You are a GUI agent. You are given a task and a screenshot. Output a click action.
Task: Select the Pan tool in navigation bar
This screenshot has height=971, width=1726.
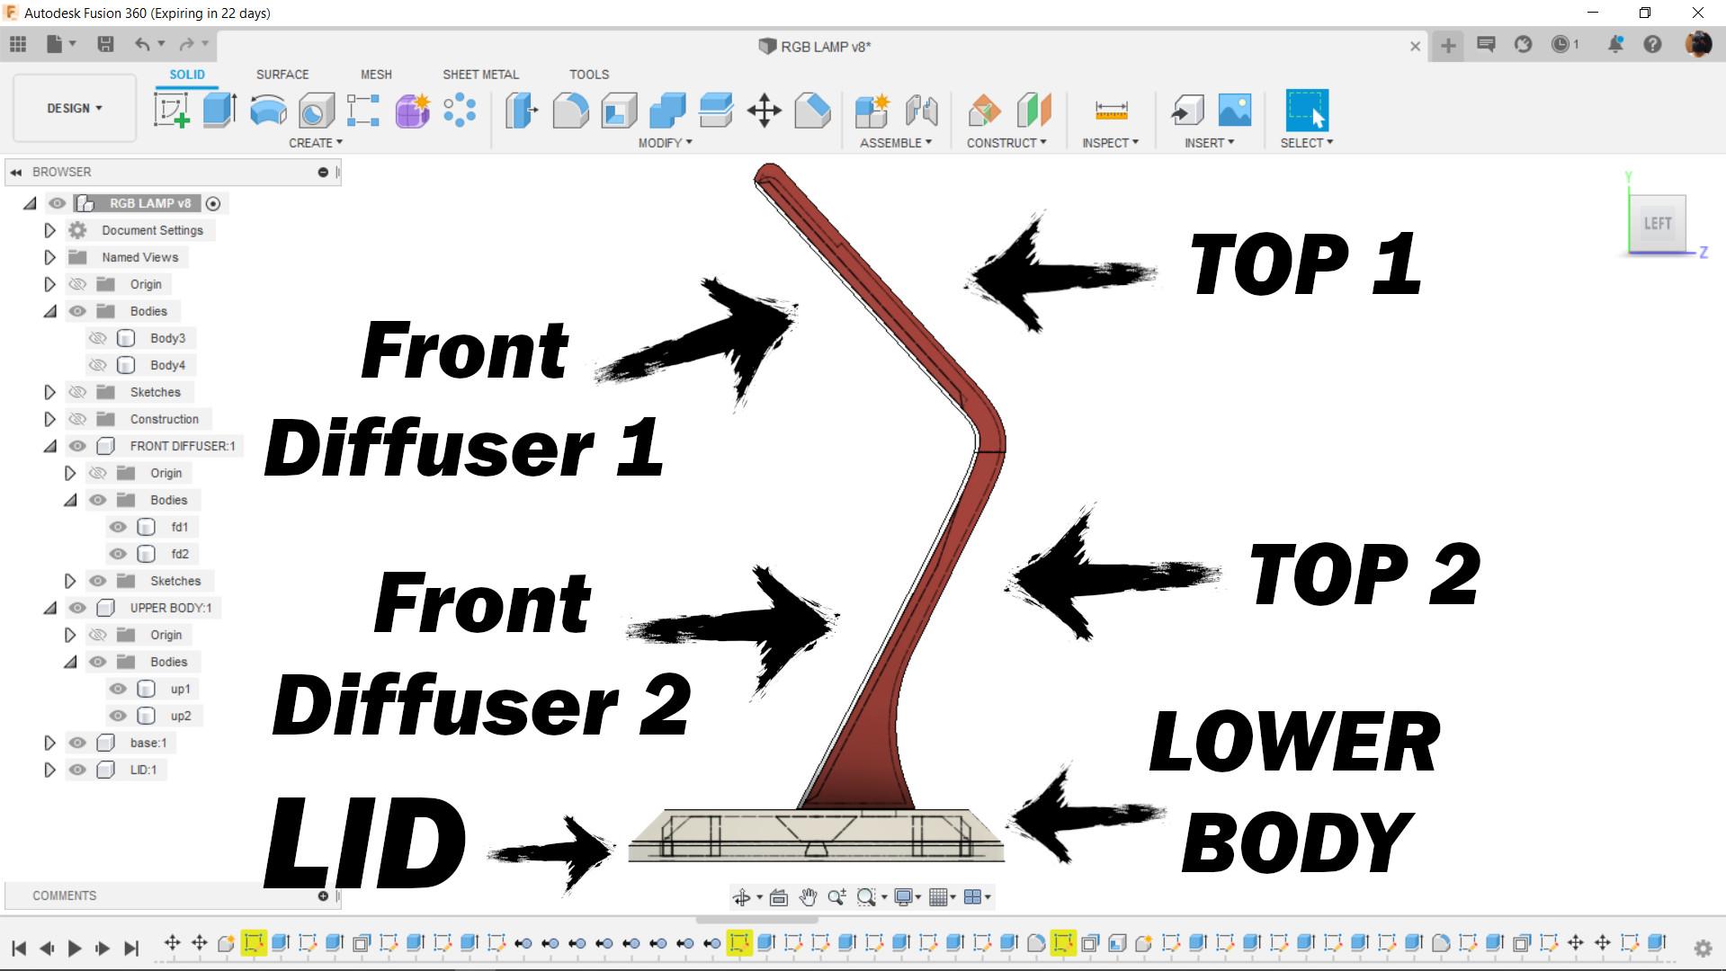pyautogui.click(x=807, y=896)
